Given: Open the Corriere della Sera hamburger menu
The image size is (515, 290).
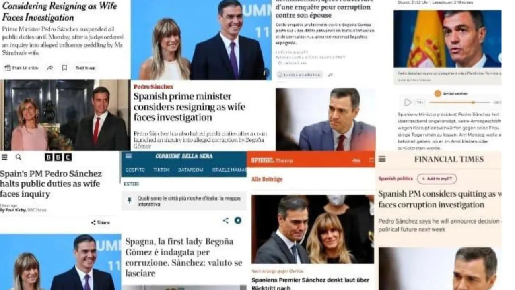Looking at the screenshot, I should 128,156.
